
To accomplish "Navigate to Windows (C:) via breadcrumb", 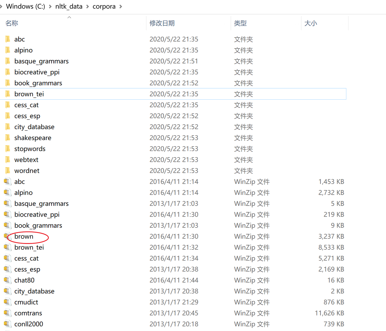I will (25, 6).
